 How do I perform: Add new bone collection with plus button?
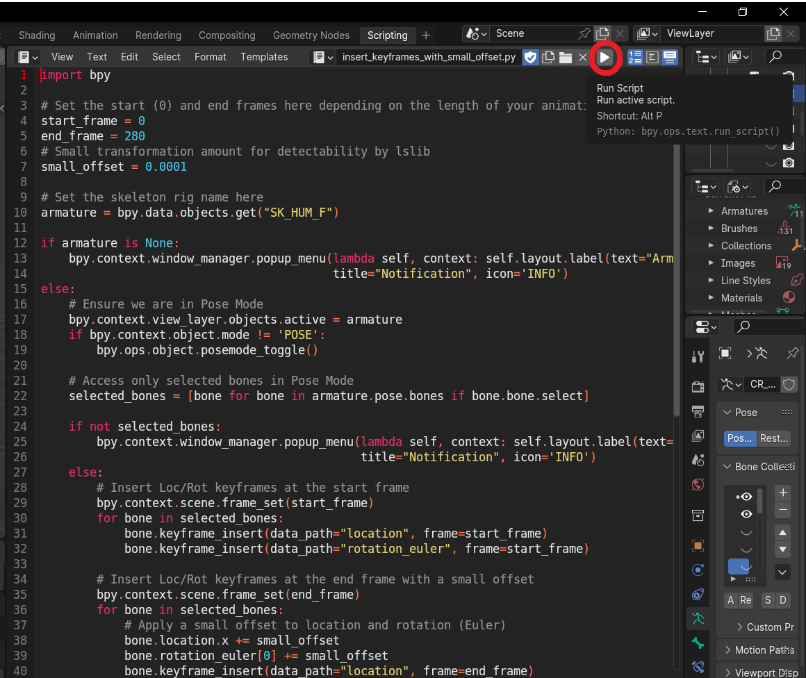click(x=783, y=493)
